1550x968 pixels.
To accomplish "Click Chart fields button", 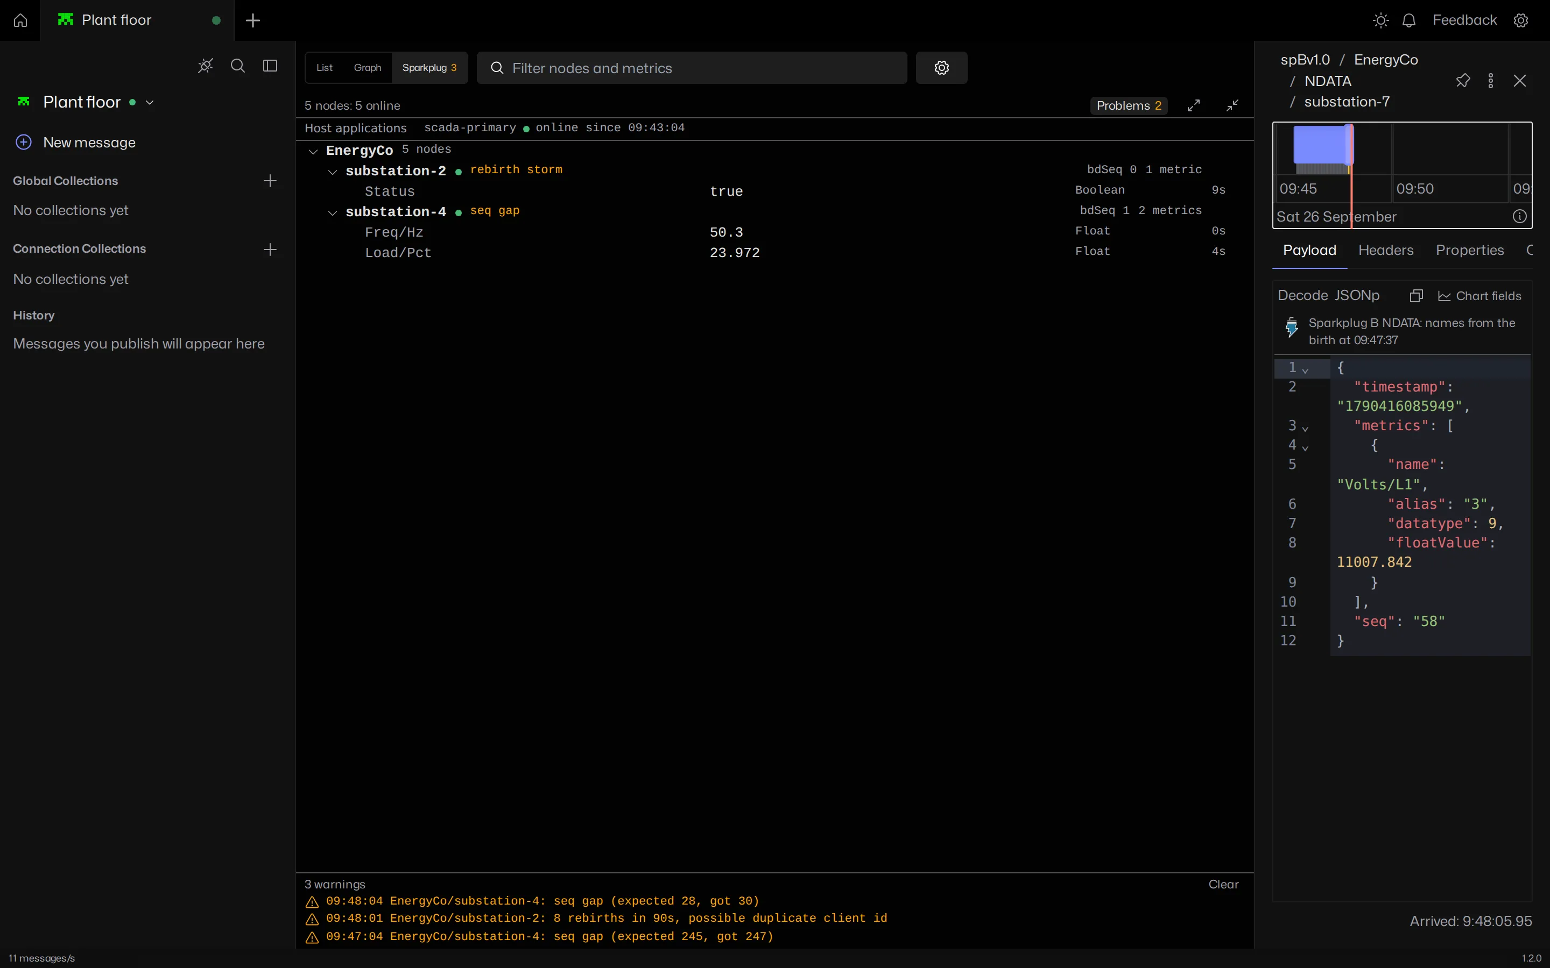I will coord(1479,296).
